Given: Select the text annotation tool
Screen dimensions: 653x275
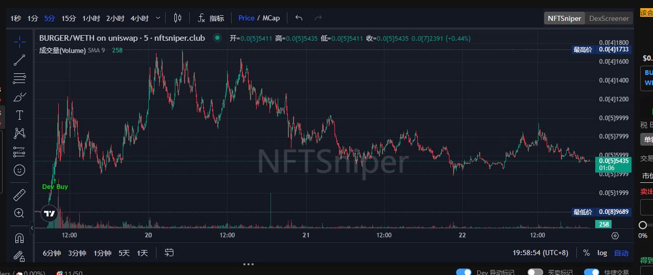Looking at the screenshot, I should point(20,115).
